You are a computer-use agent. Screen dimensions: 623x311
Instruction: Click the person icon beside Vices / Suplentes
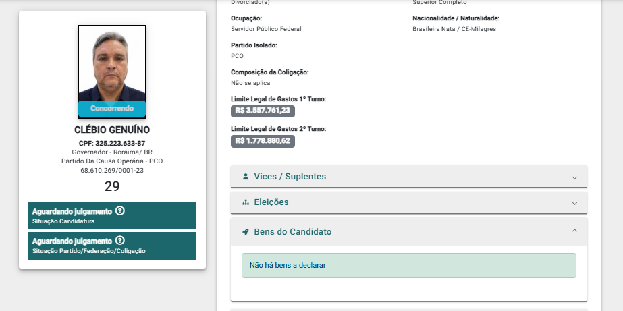246,176
